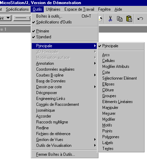Viewport: 147px width, 162px height.
Task: Click the Undo arrow icon
Action: coord(140,19)
